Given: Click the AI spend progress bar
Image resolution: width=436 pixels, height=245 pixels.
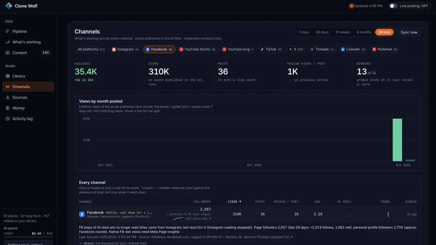Looking at the screenshot, I should pyautogui.click(x=28, y=237).
